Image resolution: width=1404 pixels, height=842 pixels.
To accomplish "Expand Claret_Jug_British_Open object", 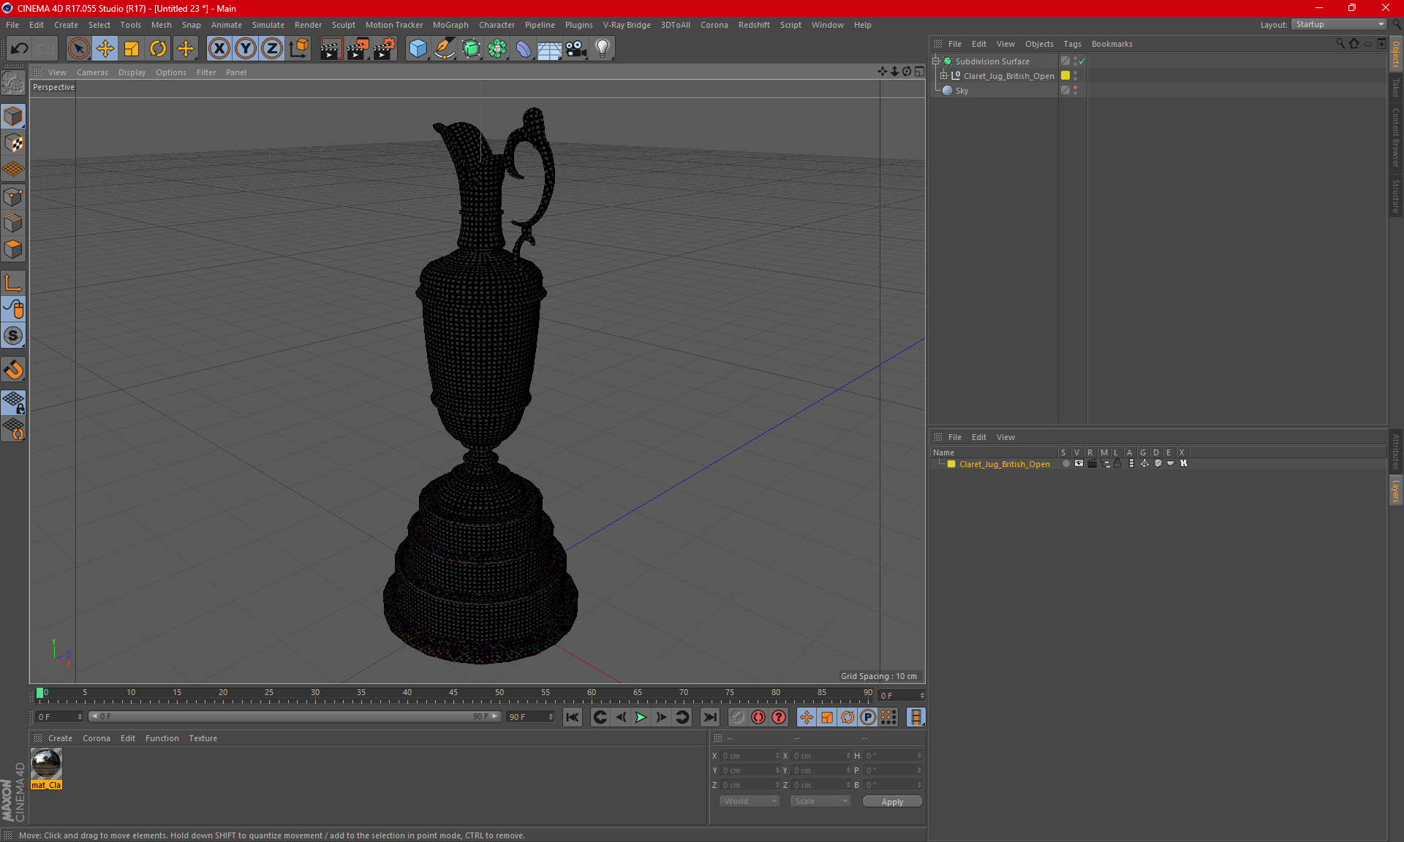I will (x=944, y=76).
